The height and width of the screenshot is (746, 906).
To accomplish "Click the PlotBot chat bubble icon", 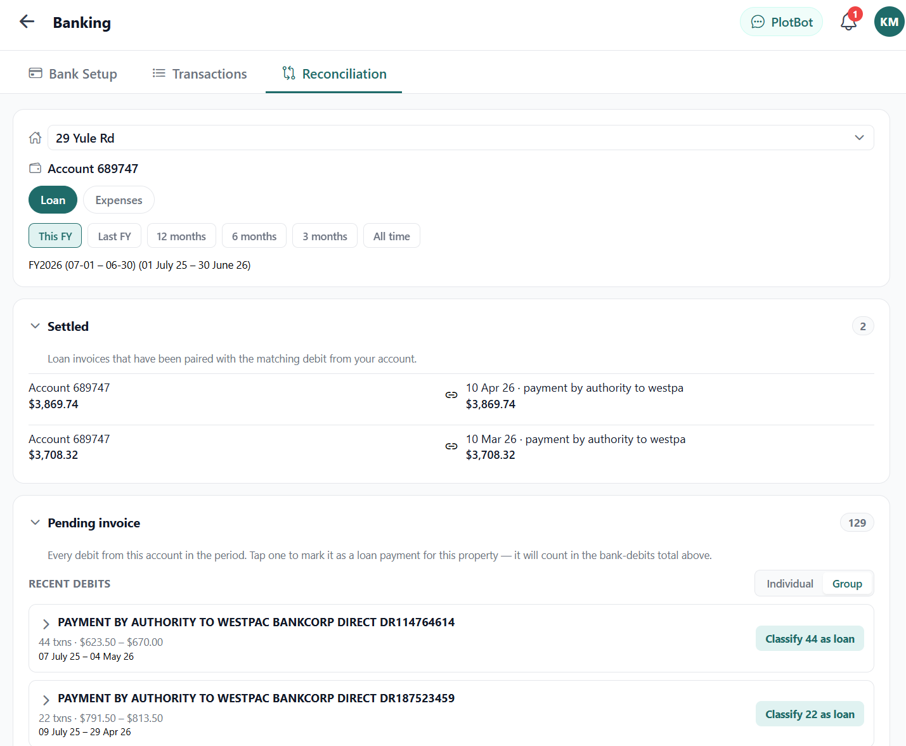I will coord(758,22).
